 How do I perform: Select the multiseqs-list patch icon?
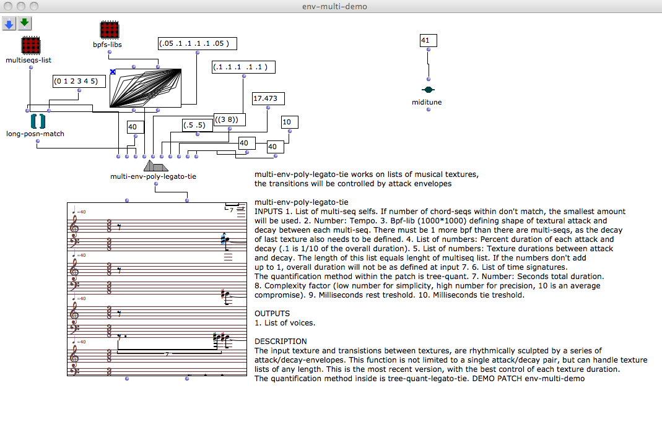pos(31,46)
